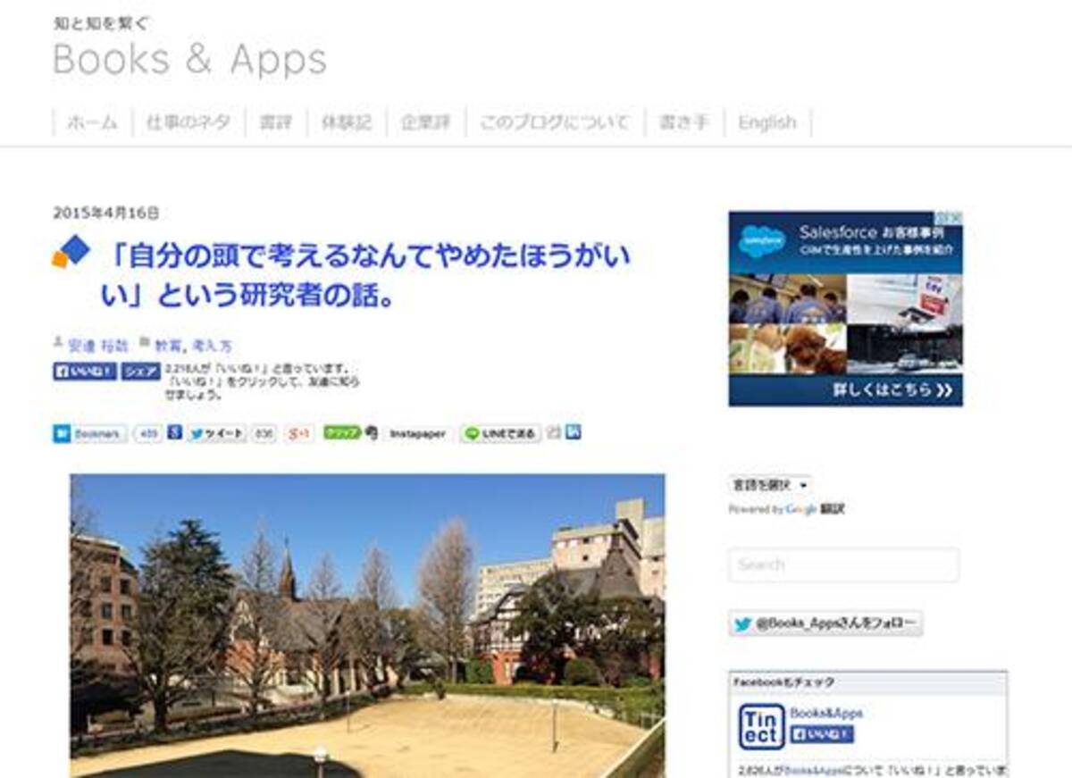The height and width of the screenshot is (778, 1072).
Task: Open the 仕事のネタ menu item
Action: 188,122
